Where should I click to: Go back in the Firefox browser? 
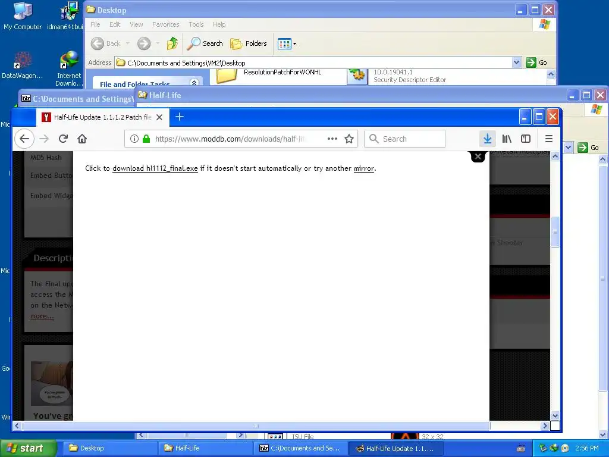tap(24, 139)
